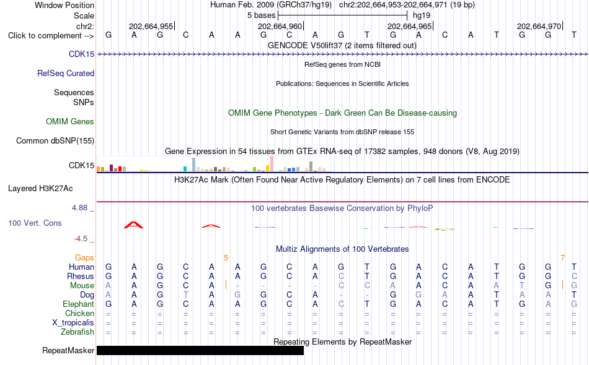Open the RefSeq Curated track label
Image resolution: width=589 pixels, height=365 pixels.
tap(66, 73)
